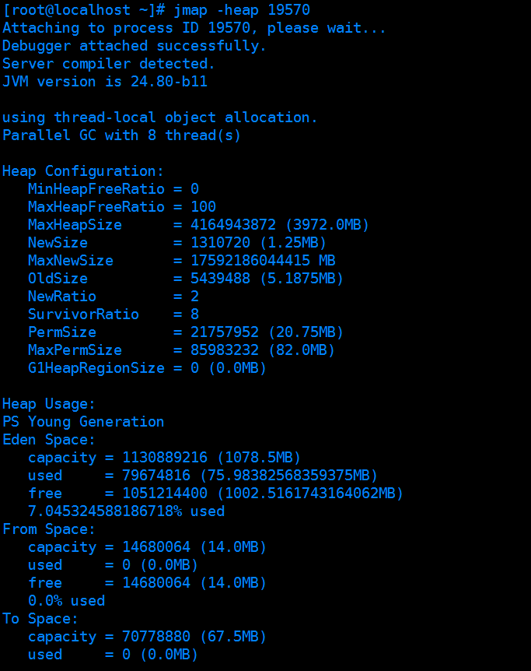Click the PermSize value 21757952

[x=225, y=332]
